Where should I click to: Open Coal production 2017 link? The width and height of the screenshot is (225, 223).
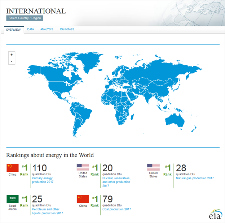[x=116, y=209]
